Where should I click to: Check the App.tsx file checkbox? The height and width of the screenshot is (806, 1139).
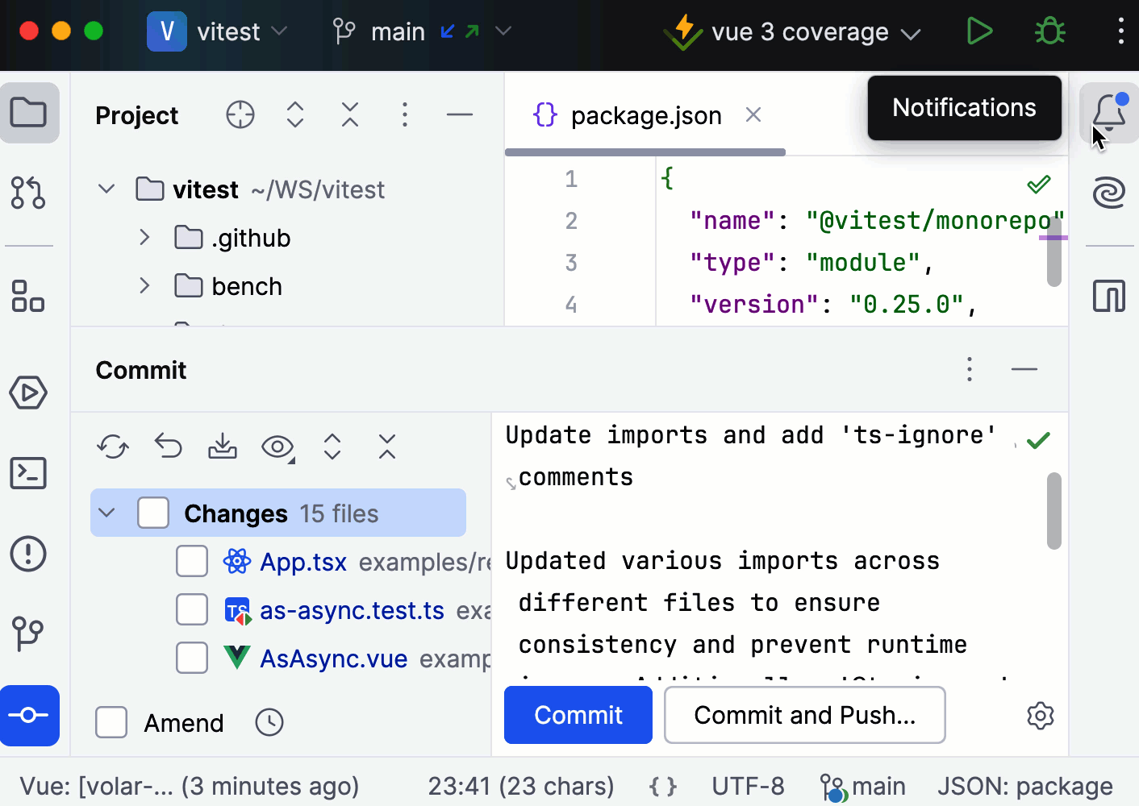click(192, 562)
